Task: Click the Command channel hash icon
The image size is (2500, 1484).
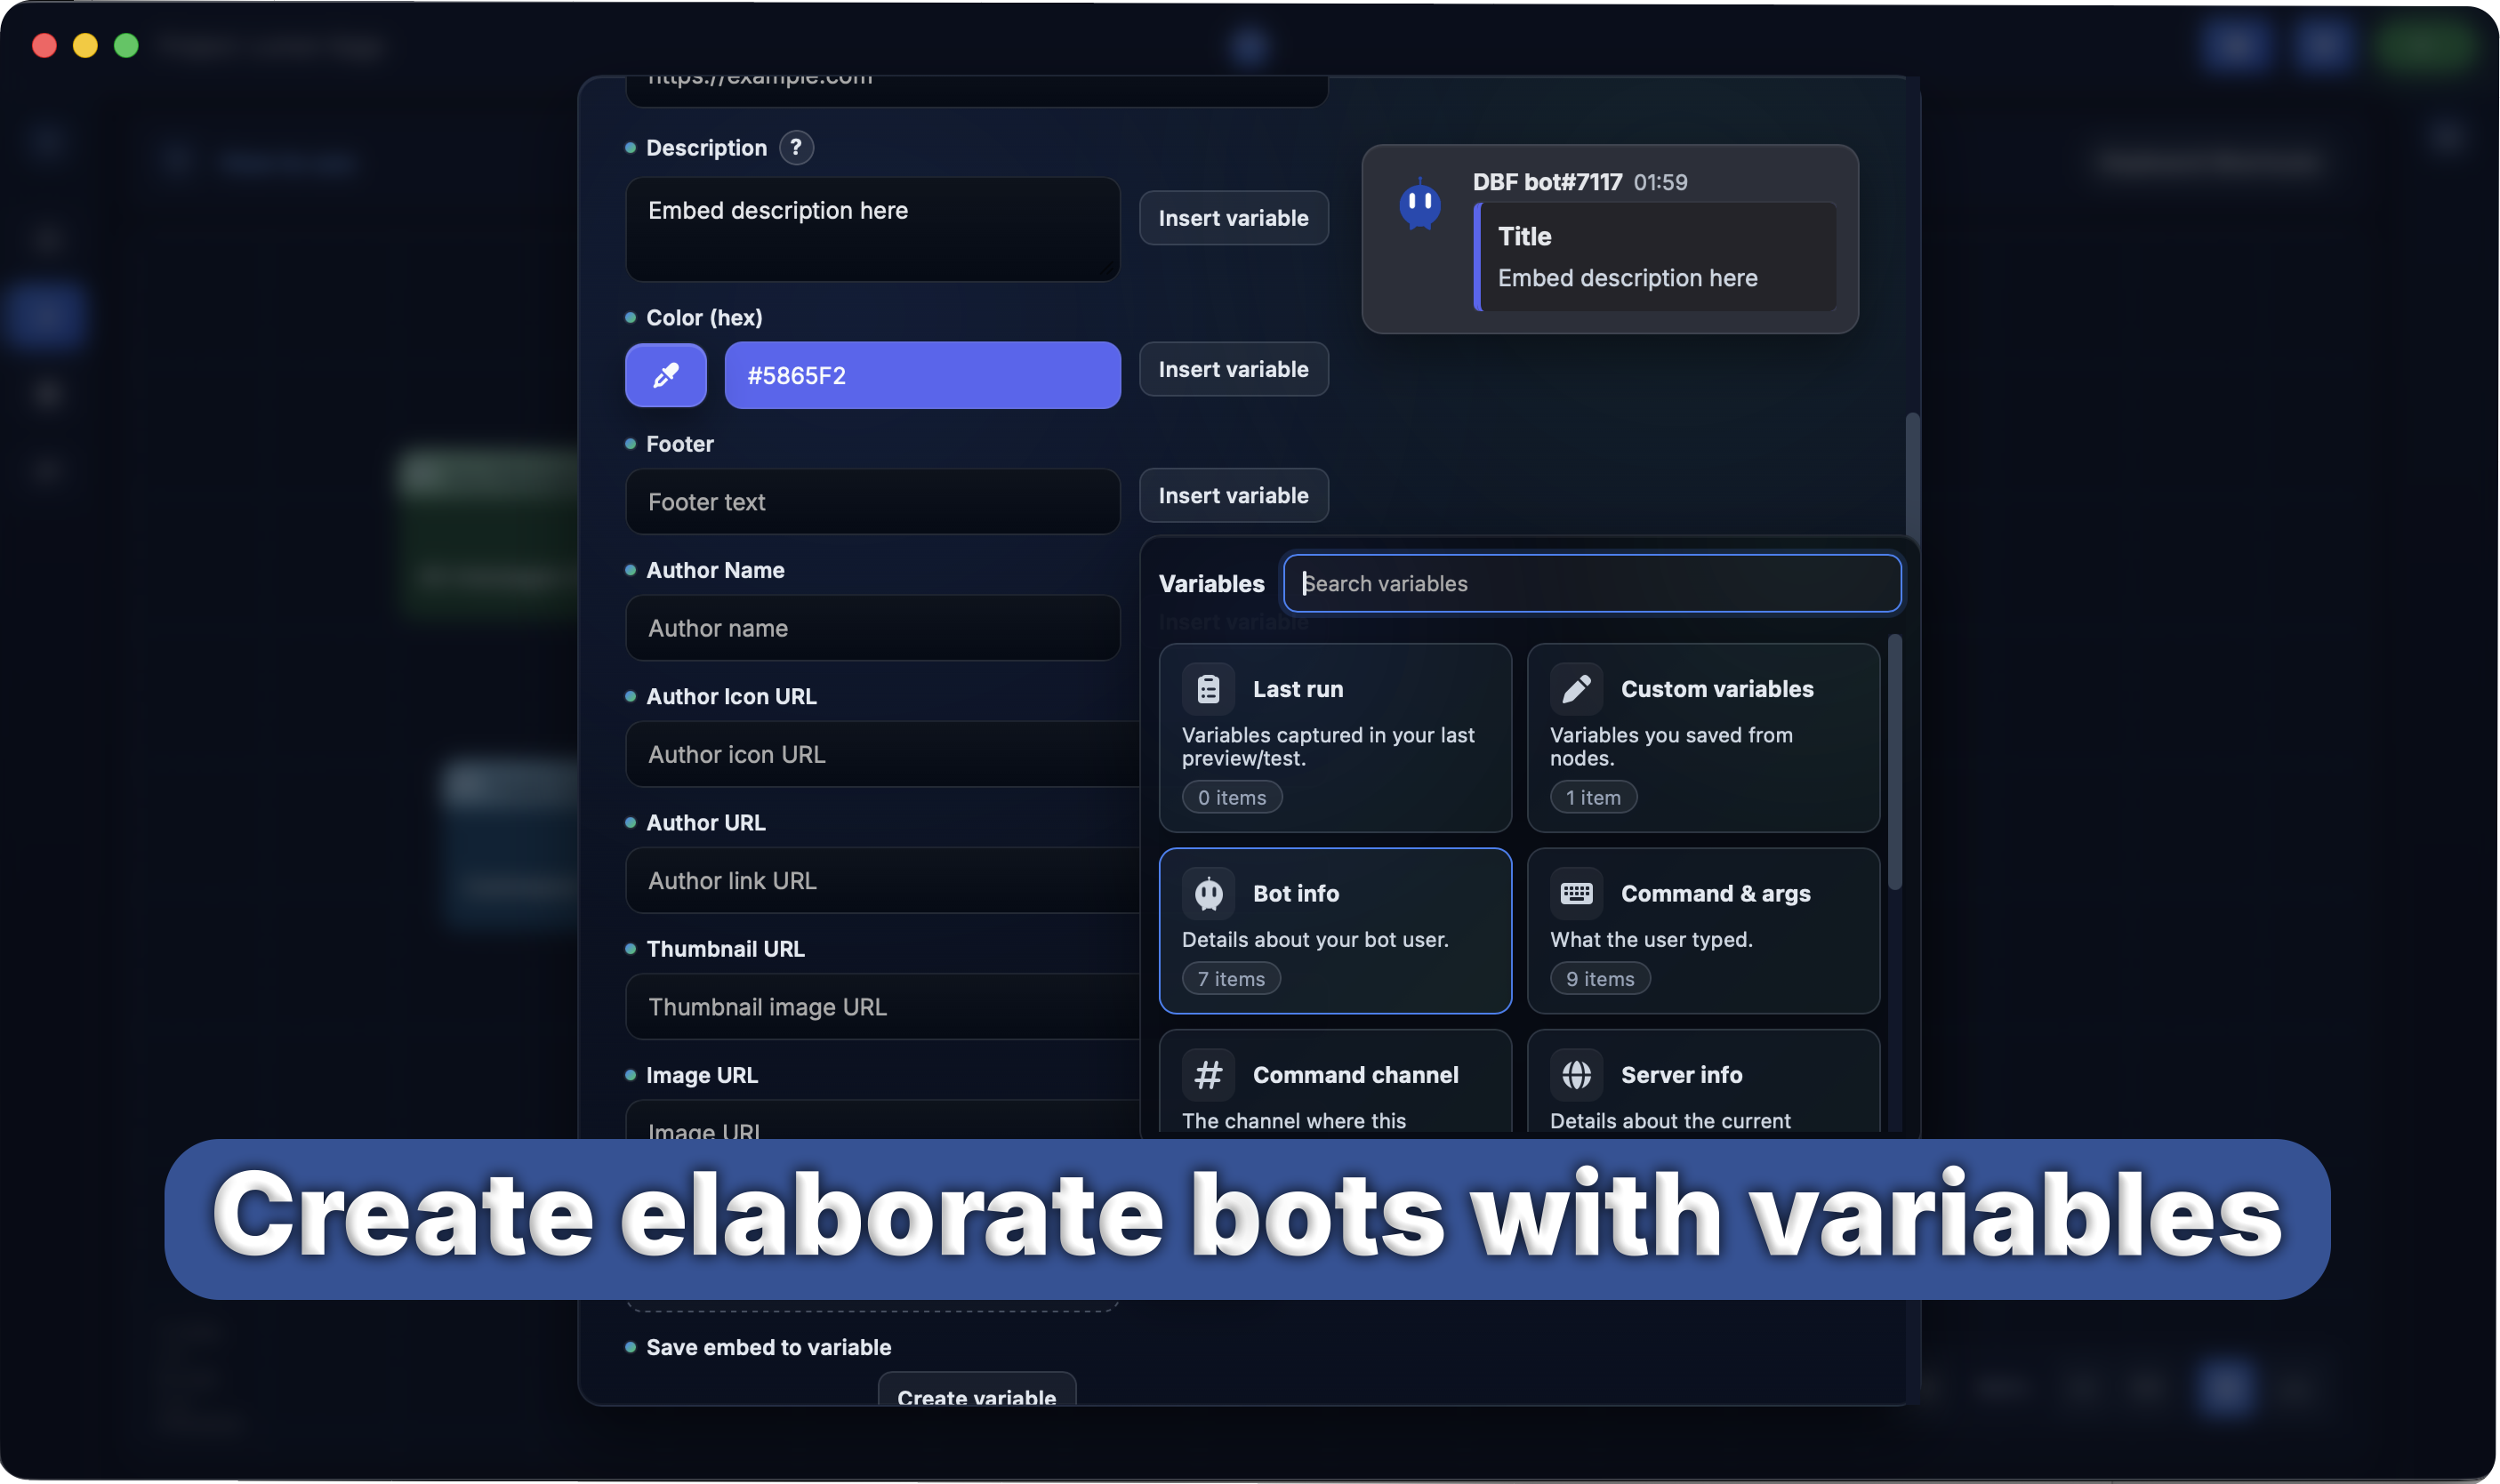Action: 1208,1075
